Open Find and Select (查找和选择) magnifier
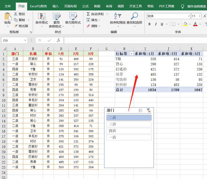The width and height of the screenshot is (207, 179). (134, 16)
